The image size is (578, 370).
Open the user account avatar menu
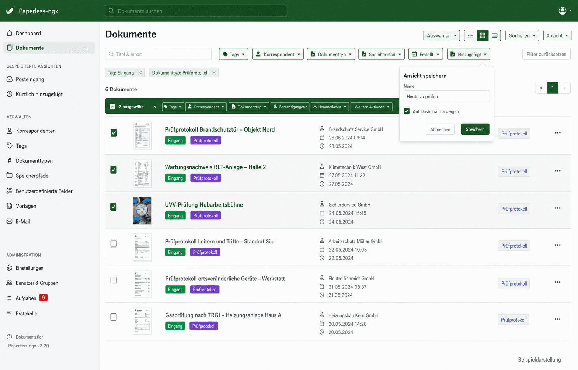pyautogui.click(x=565, y=11)
